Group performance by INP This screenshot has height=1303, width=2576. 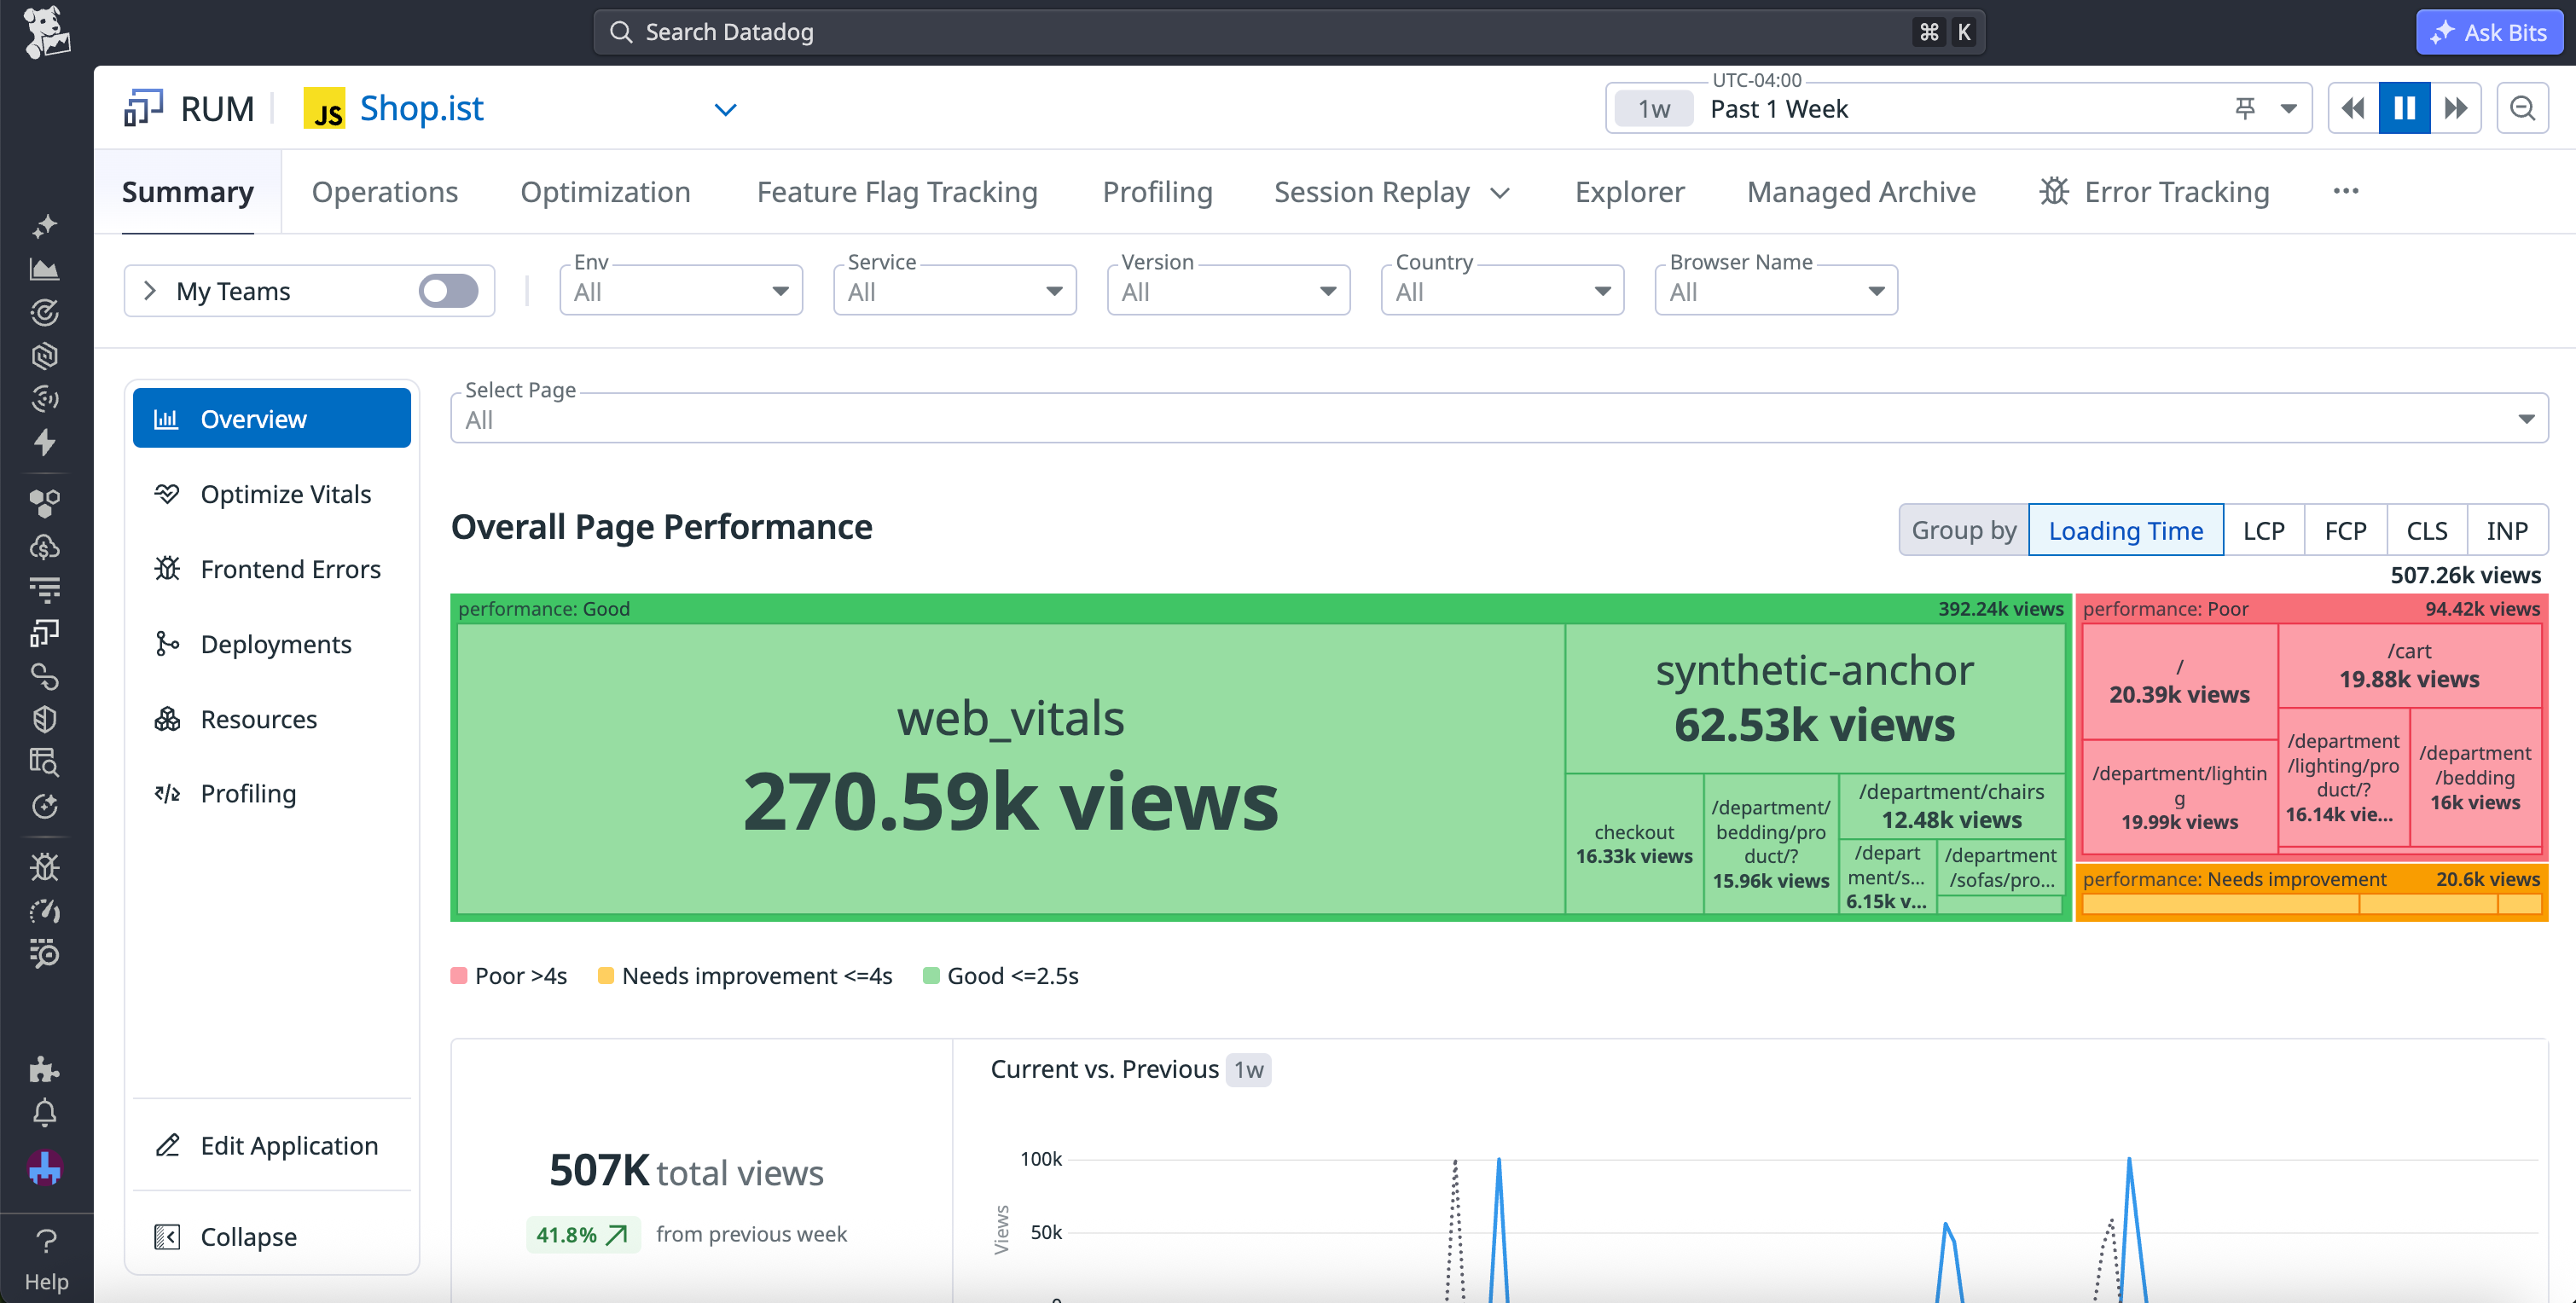pyautogui.click(x=2507, y=530)
